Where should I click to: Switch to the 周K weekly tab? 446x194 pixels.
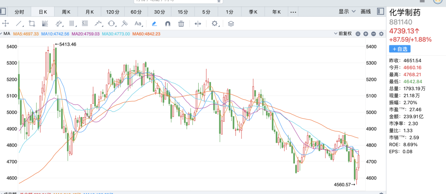coord(66,12)
